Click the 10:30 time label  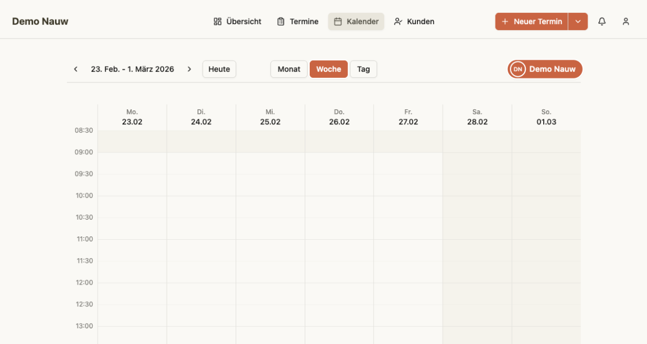(x=84, y=217)
